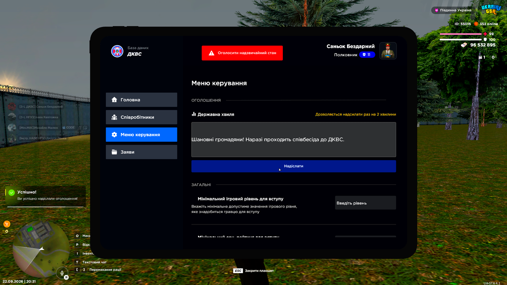Click the Південна Україна server badge
The width and height of the screenshot is (507, 285).
[x=453, y=10]
